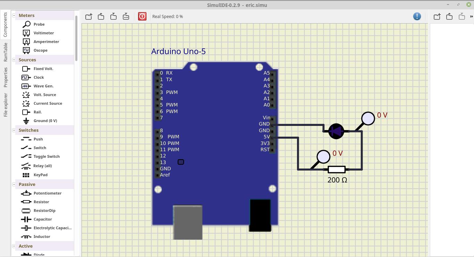Collapse the Sources category

click(x=14, y=60)
